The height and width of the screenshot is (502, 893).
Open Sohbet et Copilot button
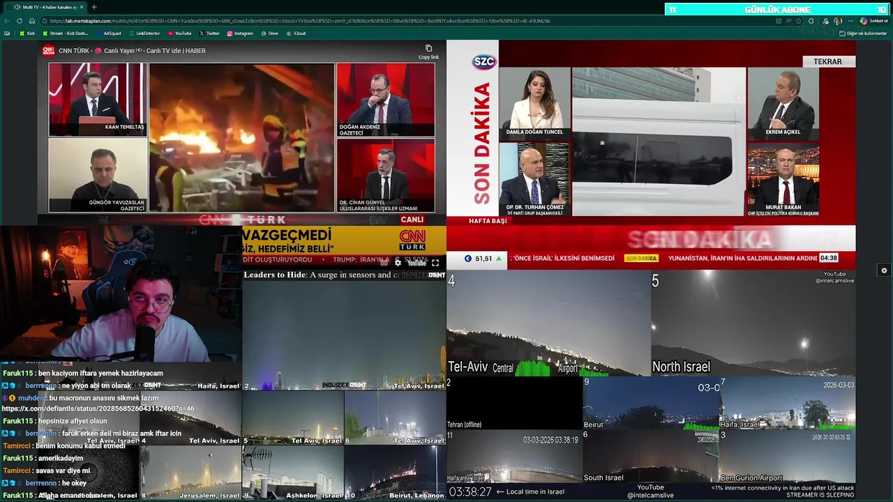(x=873, y=21)
